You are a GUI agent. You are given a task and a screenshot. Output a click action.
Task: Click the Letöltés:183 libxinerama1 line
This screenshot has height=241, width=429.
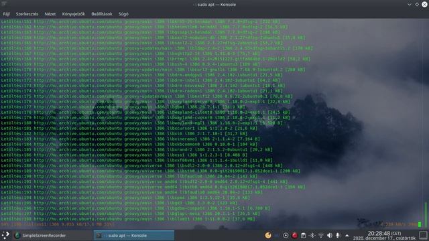(x=131, y=139)
